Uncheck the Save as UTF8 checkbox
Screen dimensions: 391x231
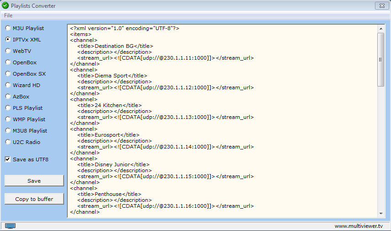8,159
